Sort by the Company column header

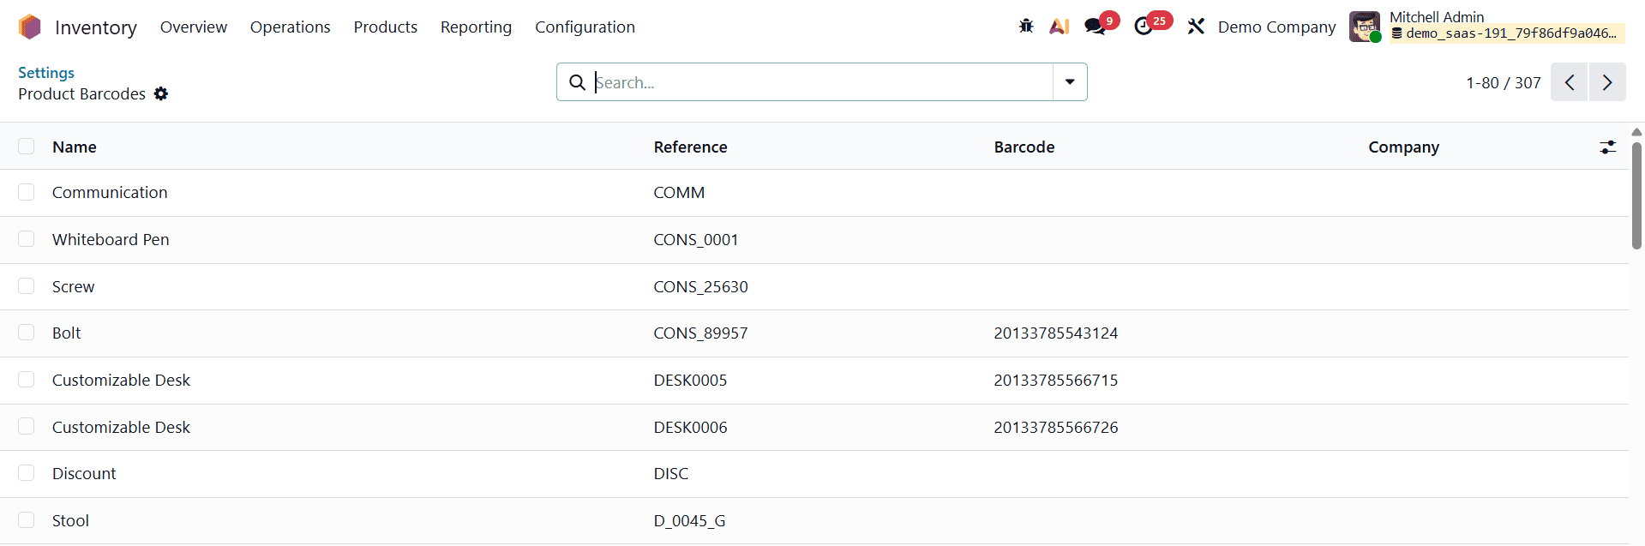(1404, 147)
